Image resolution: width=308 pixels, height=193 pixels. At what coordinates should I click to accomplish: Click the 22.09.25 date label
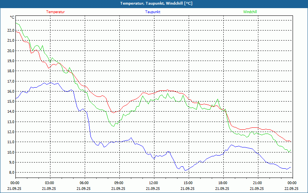[x=291, y=189]
